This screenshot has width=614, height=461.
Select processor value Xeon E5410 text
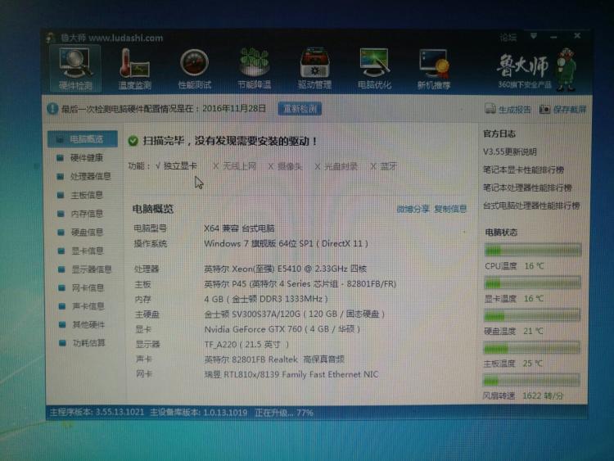click(285, 269)
